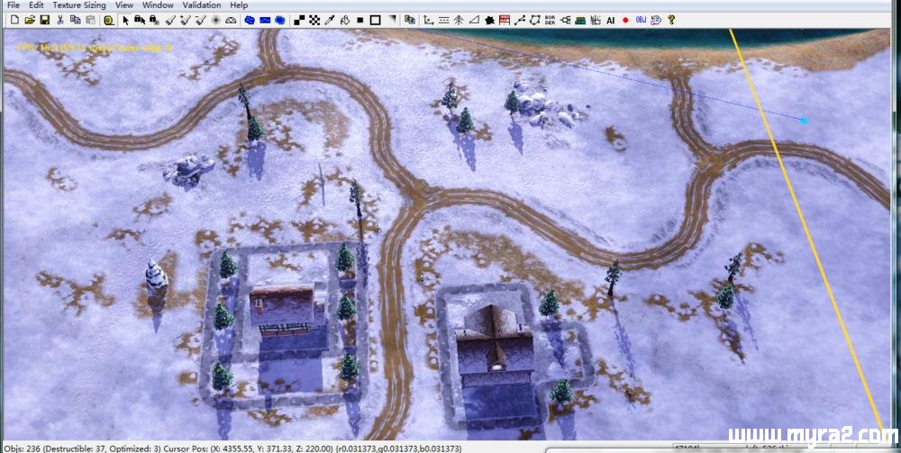The image size is (901, 453).
Task: Open the Texture Sizing menu
Action: pyautogui.click(x=78, y=5)
